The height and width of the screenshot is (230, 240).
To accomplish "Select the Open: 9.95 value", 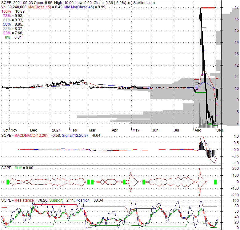I will (x=43, y=3).
